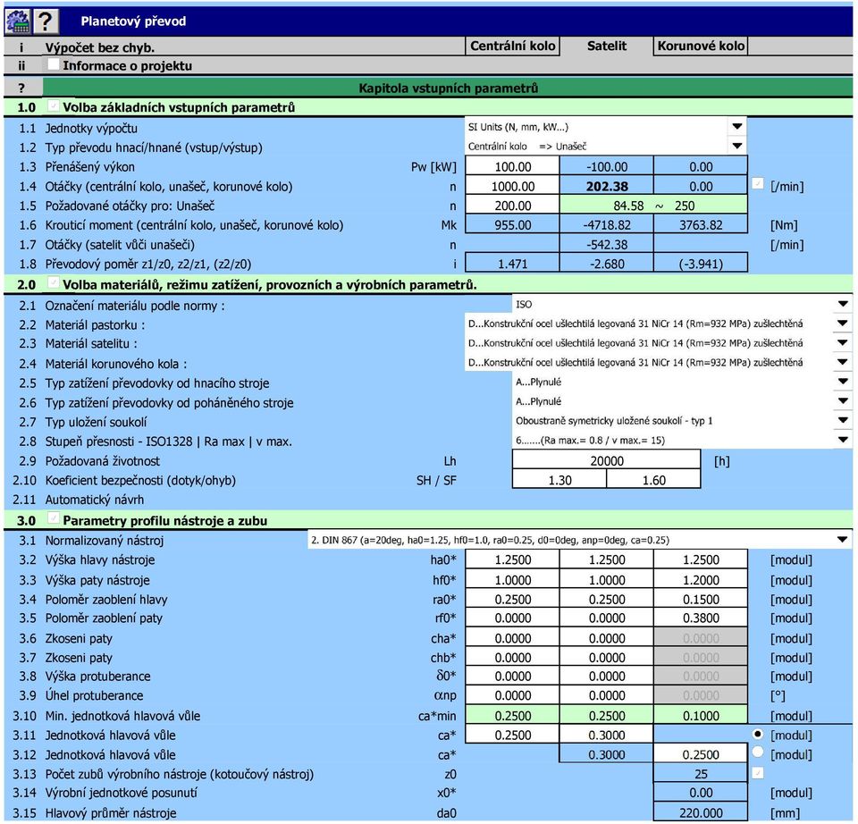Toggle the checkbox next to [/min] in row 1.4
Image resolution: width=858 pixels, height=824 pixels.
tap(757, 184)
